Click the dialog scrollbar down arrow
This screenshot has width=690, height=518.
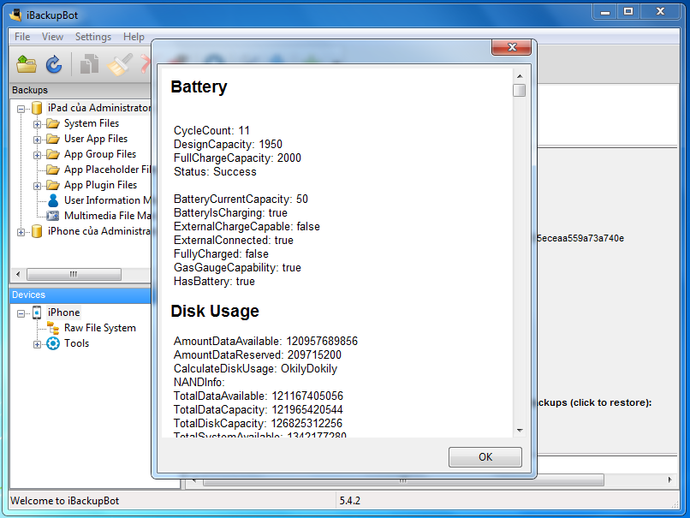click(x=520, y=430)
